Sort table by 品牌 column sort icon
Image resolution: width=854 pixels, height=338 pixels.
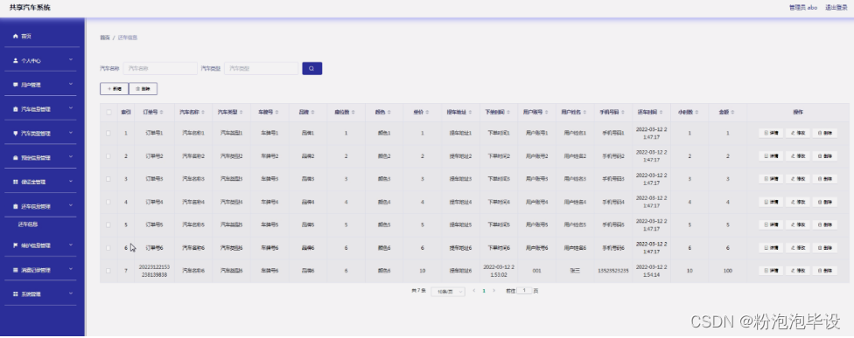pyautogui.click(x=313, y=113)
